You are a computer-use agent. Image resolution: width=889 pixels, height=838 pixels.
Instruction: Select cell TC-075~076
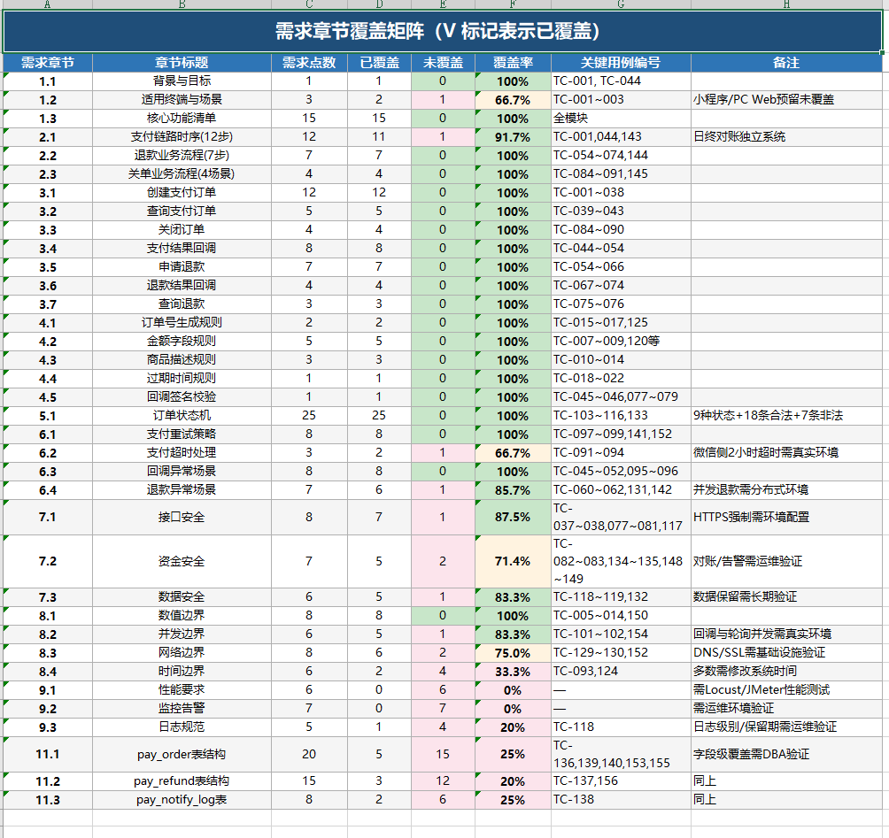[x=621, y=304]
